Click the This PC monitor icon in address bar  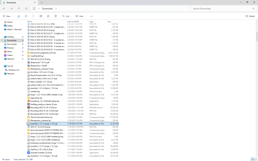(x=34, y=9)
